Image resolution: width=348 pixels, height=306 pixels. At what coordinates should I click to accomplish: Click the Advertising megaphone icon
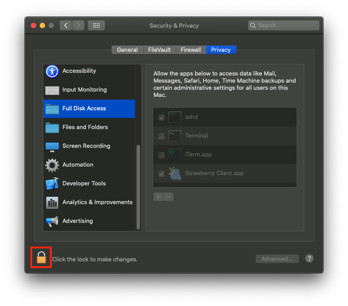point(52,222)
